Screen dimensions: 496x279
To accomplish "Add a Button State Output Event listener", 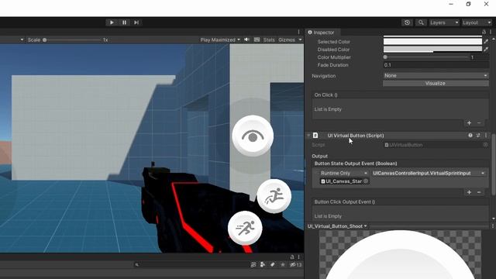I will click(x=470, y=192).
